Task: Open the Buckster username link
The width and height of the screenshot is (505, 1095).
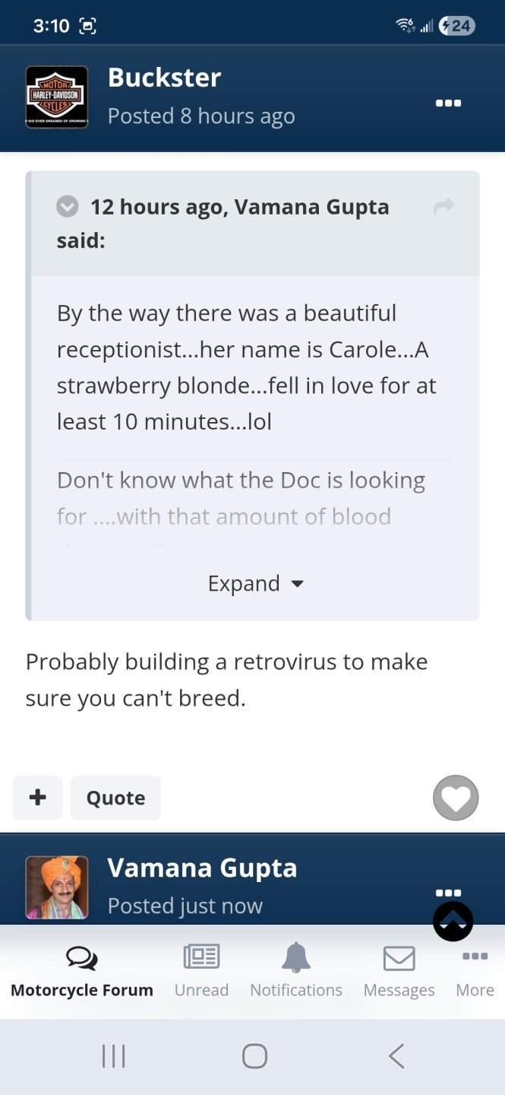Action: (164, 78)
